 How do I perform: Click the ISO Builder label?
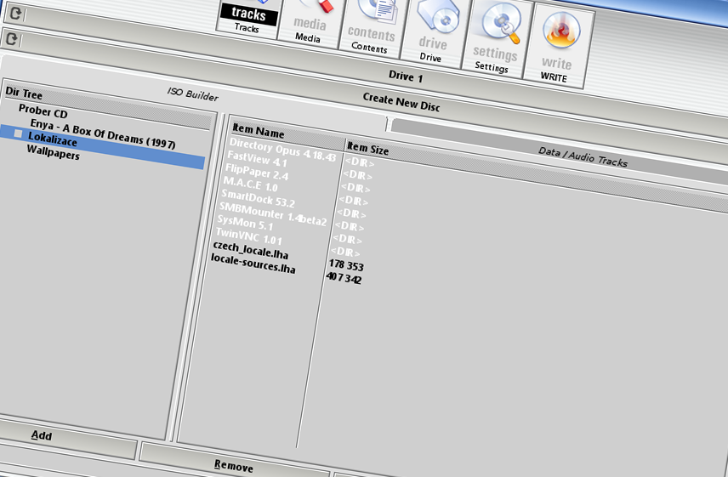[x=192, y=94]
